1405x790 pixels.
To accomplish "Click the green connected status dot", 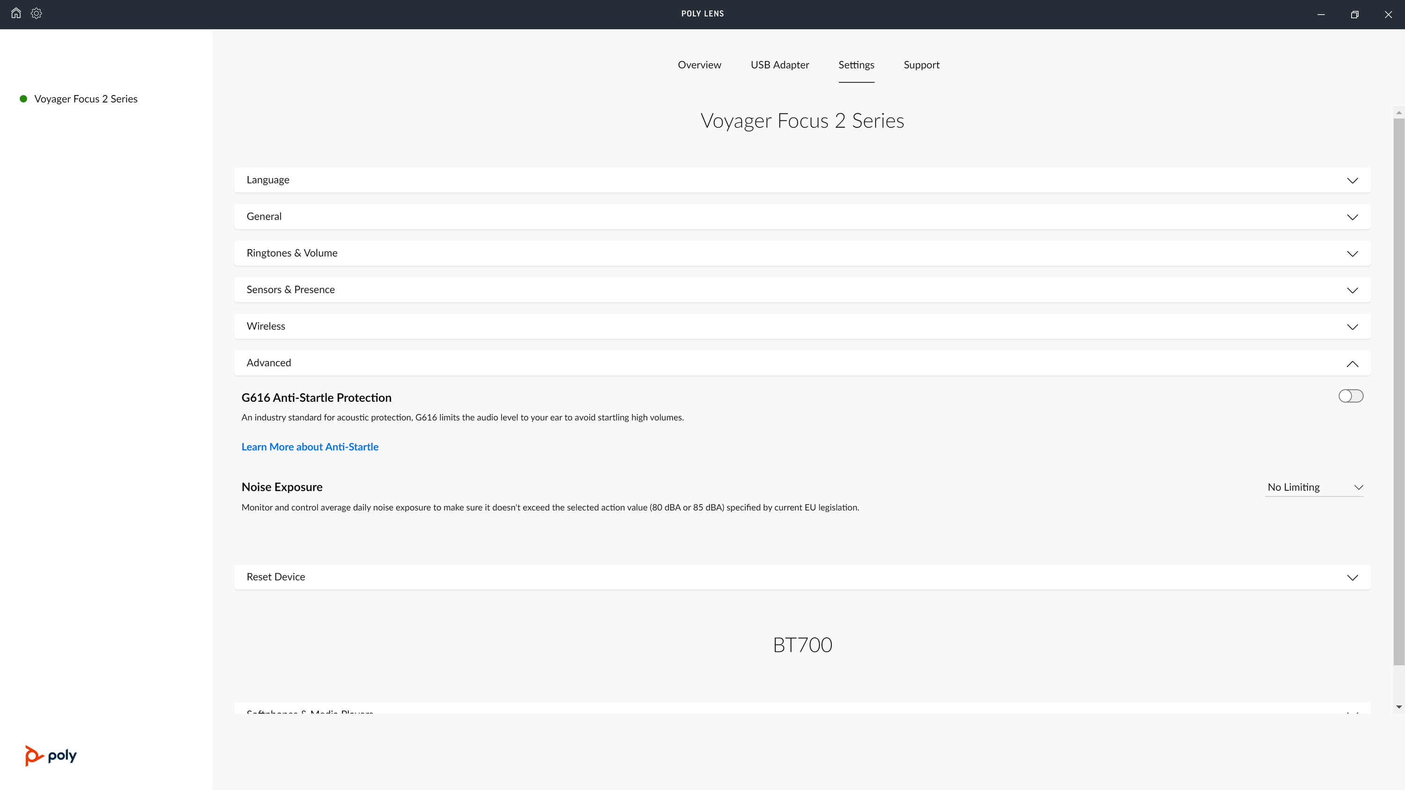I will point(23,99).
